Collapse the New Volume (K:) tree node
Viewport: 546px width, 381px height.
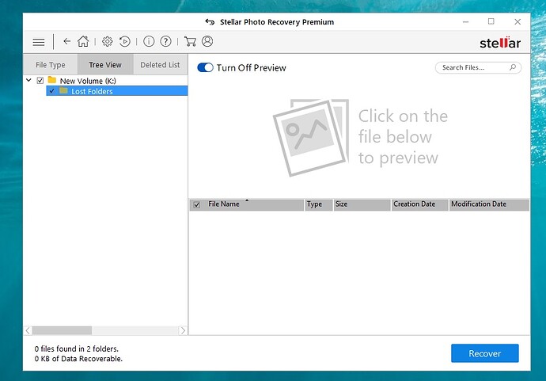[29, 80]
